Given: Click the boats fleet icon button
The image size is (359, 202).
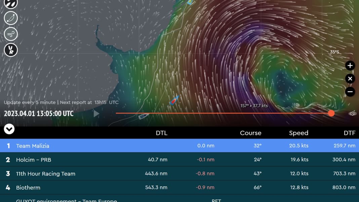Looking at the screenshot, I should point(11,3).
